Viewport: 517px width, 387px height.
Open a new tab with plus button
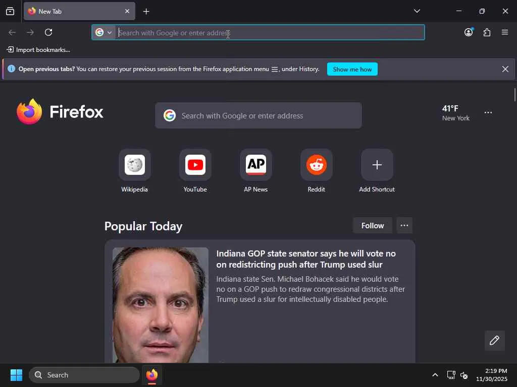146,12
